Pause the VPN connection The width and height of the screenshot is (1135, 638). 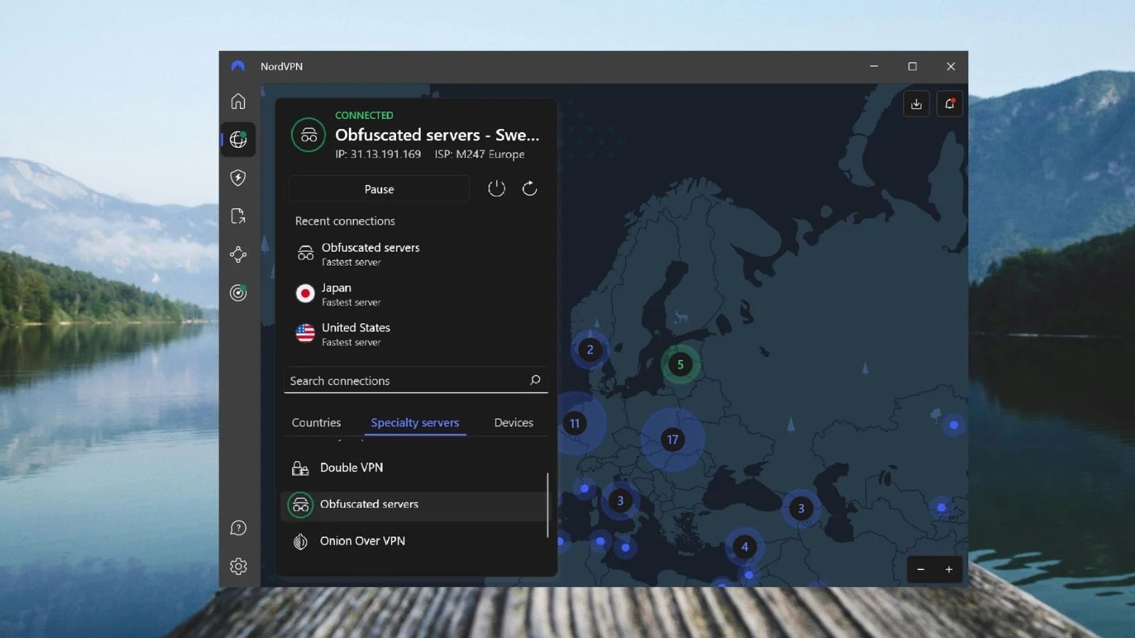point(379,189)
